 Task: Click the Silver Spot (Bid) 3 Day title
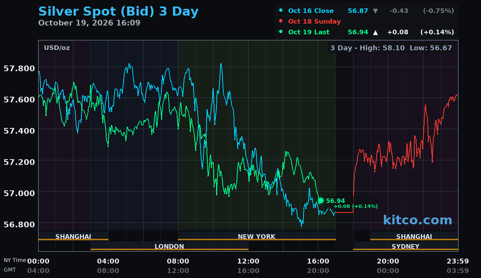point(118,11)
